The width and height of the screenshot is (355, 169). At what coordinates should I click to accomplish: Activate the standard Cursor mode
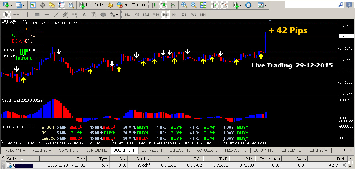point(7,14)
